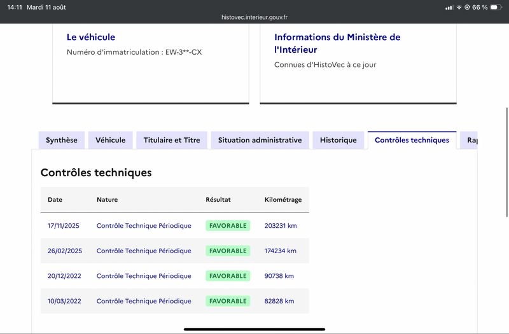Click Contrôle Technique Périodique in 10/03/2022 row
Viewport: 509px width, 334px height.
144,301
